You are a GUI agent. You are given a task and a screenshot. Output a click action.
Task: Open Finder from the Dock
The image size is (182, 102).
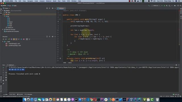coord(24,99)
